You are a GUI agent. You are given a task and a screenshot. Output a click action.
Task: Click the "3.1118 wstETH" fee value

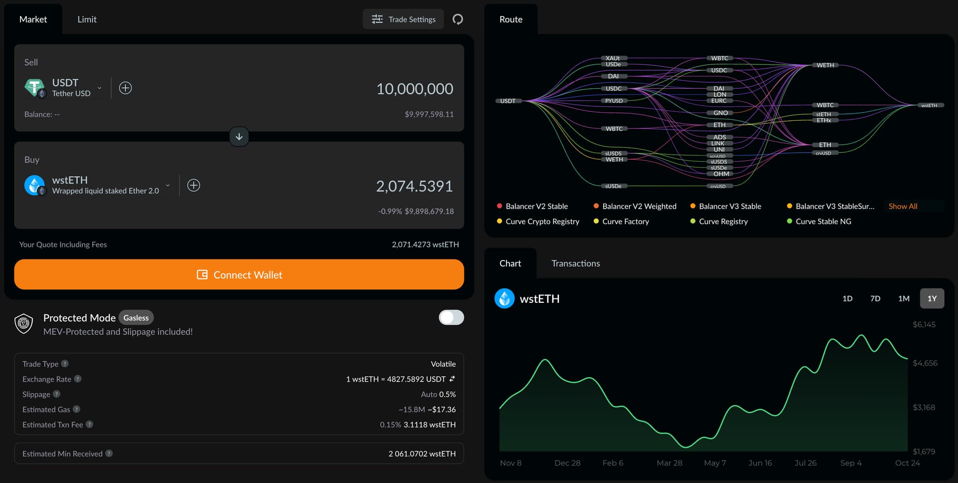430,425
